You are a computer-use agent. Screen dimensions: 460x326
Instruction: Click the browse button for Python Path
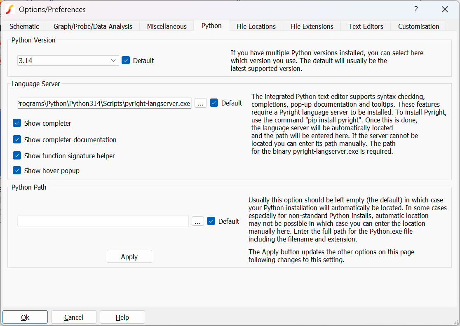click(198, 221)
